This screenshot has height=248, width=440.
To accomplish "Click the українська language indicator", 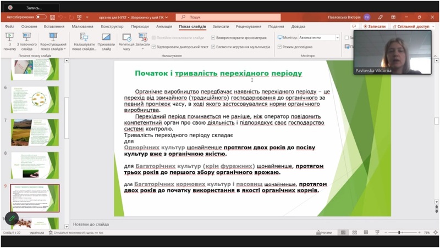I will [x=36, y=233].
